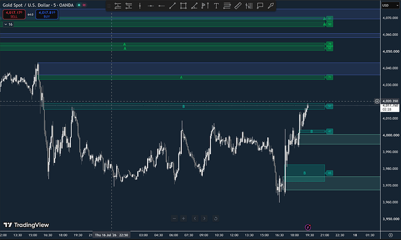The height and width of the screenshot is (240, 401).
Task: Select the trend line drawing tool
Action: (173, 6)
